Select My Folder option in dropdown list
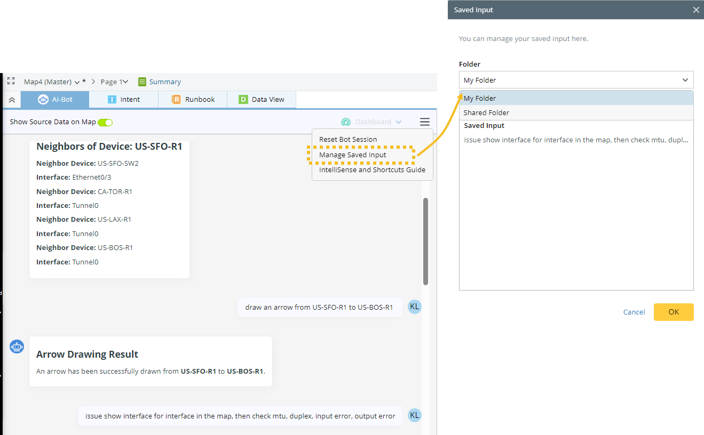 point(576,98)
